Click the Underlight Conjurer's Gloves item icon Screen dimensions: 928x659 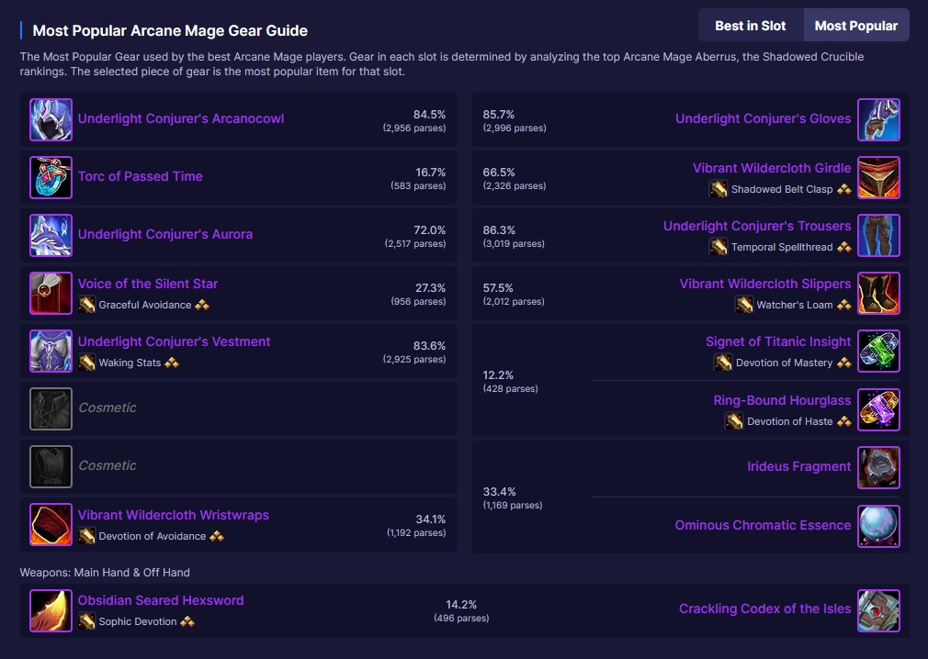click(879, 118)
